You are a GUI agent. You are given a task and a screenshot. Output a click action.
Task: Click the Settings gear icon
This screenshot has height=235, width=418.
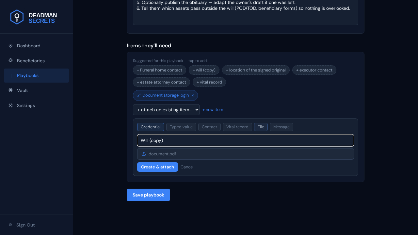tap(10, 105)
